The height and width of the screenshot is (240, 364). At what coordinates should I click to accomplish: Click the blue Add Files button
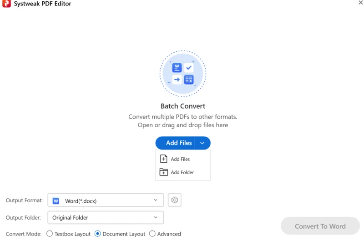pos(175,143)
